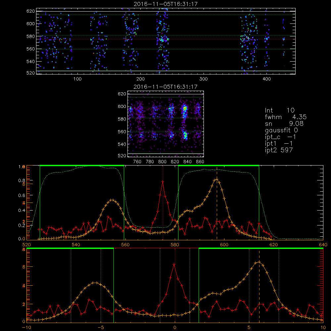331x331 pixels.
Task: Select the 'fwhm 4.35' readout
Action: [286, 117]
